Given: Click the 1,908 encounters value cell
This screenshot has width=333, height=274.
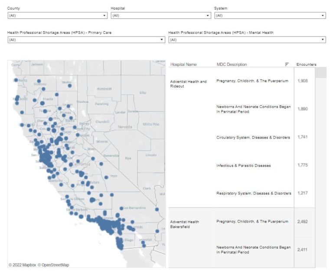Looking at the screenshot, I should click(x=303, y=81).
